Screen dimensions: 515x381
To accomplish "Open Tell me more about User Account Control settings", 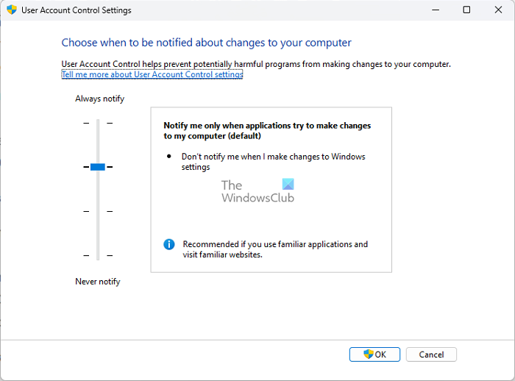I will point(152,74).
